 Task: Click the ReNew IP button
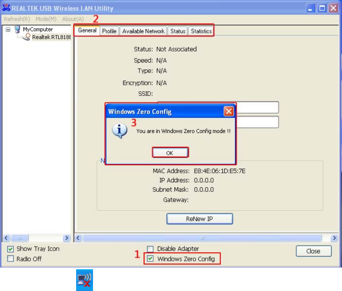click(200, 219)
